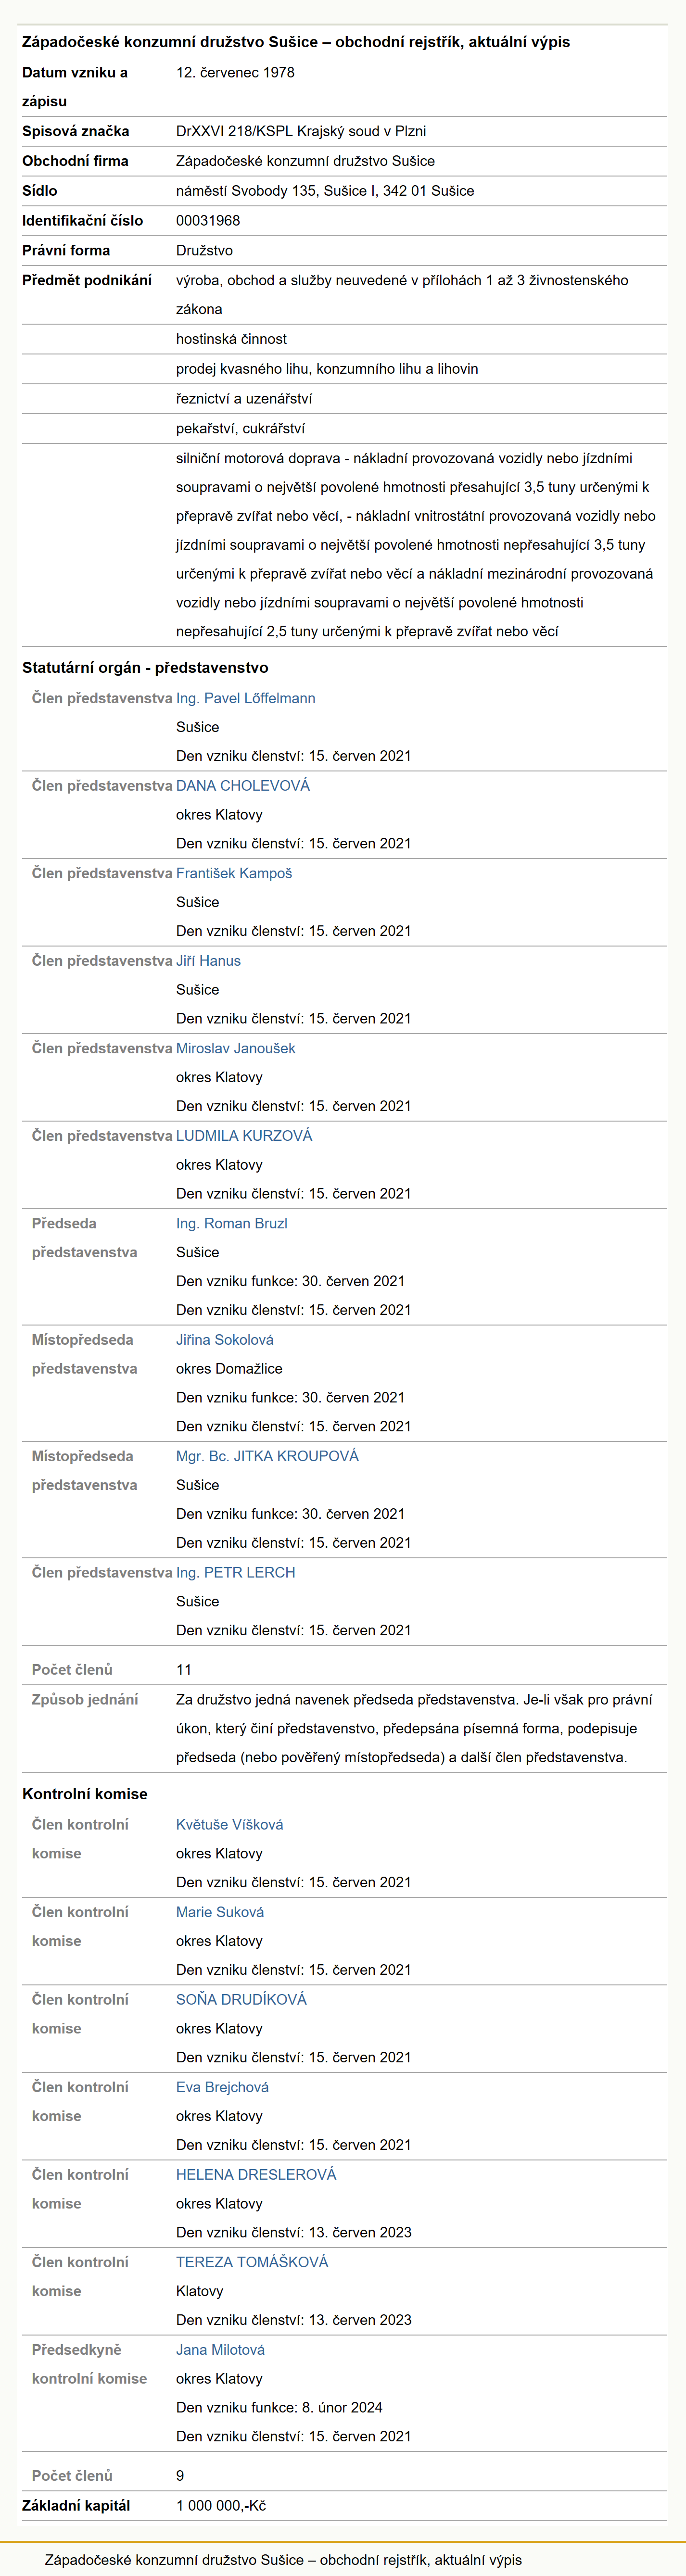Click the TEREZA TOMÁŠKOVÁ link

coord(252,2262)
